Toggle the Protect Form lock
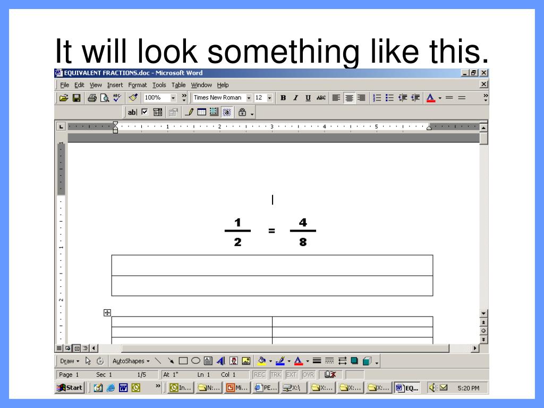 (x=242, y=112)
